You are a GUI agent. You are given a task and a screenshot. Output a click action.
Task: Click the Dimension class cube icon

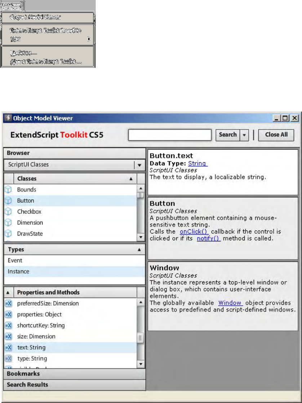click(x=8, y=223)
